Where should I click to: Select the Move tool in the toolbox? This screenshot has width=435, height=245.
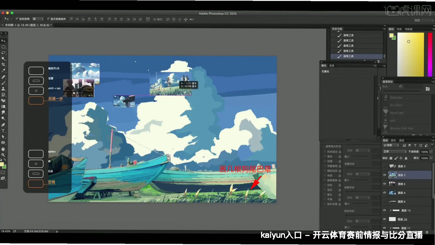point(4,41)
